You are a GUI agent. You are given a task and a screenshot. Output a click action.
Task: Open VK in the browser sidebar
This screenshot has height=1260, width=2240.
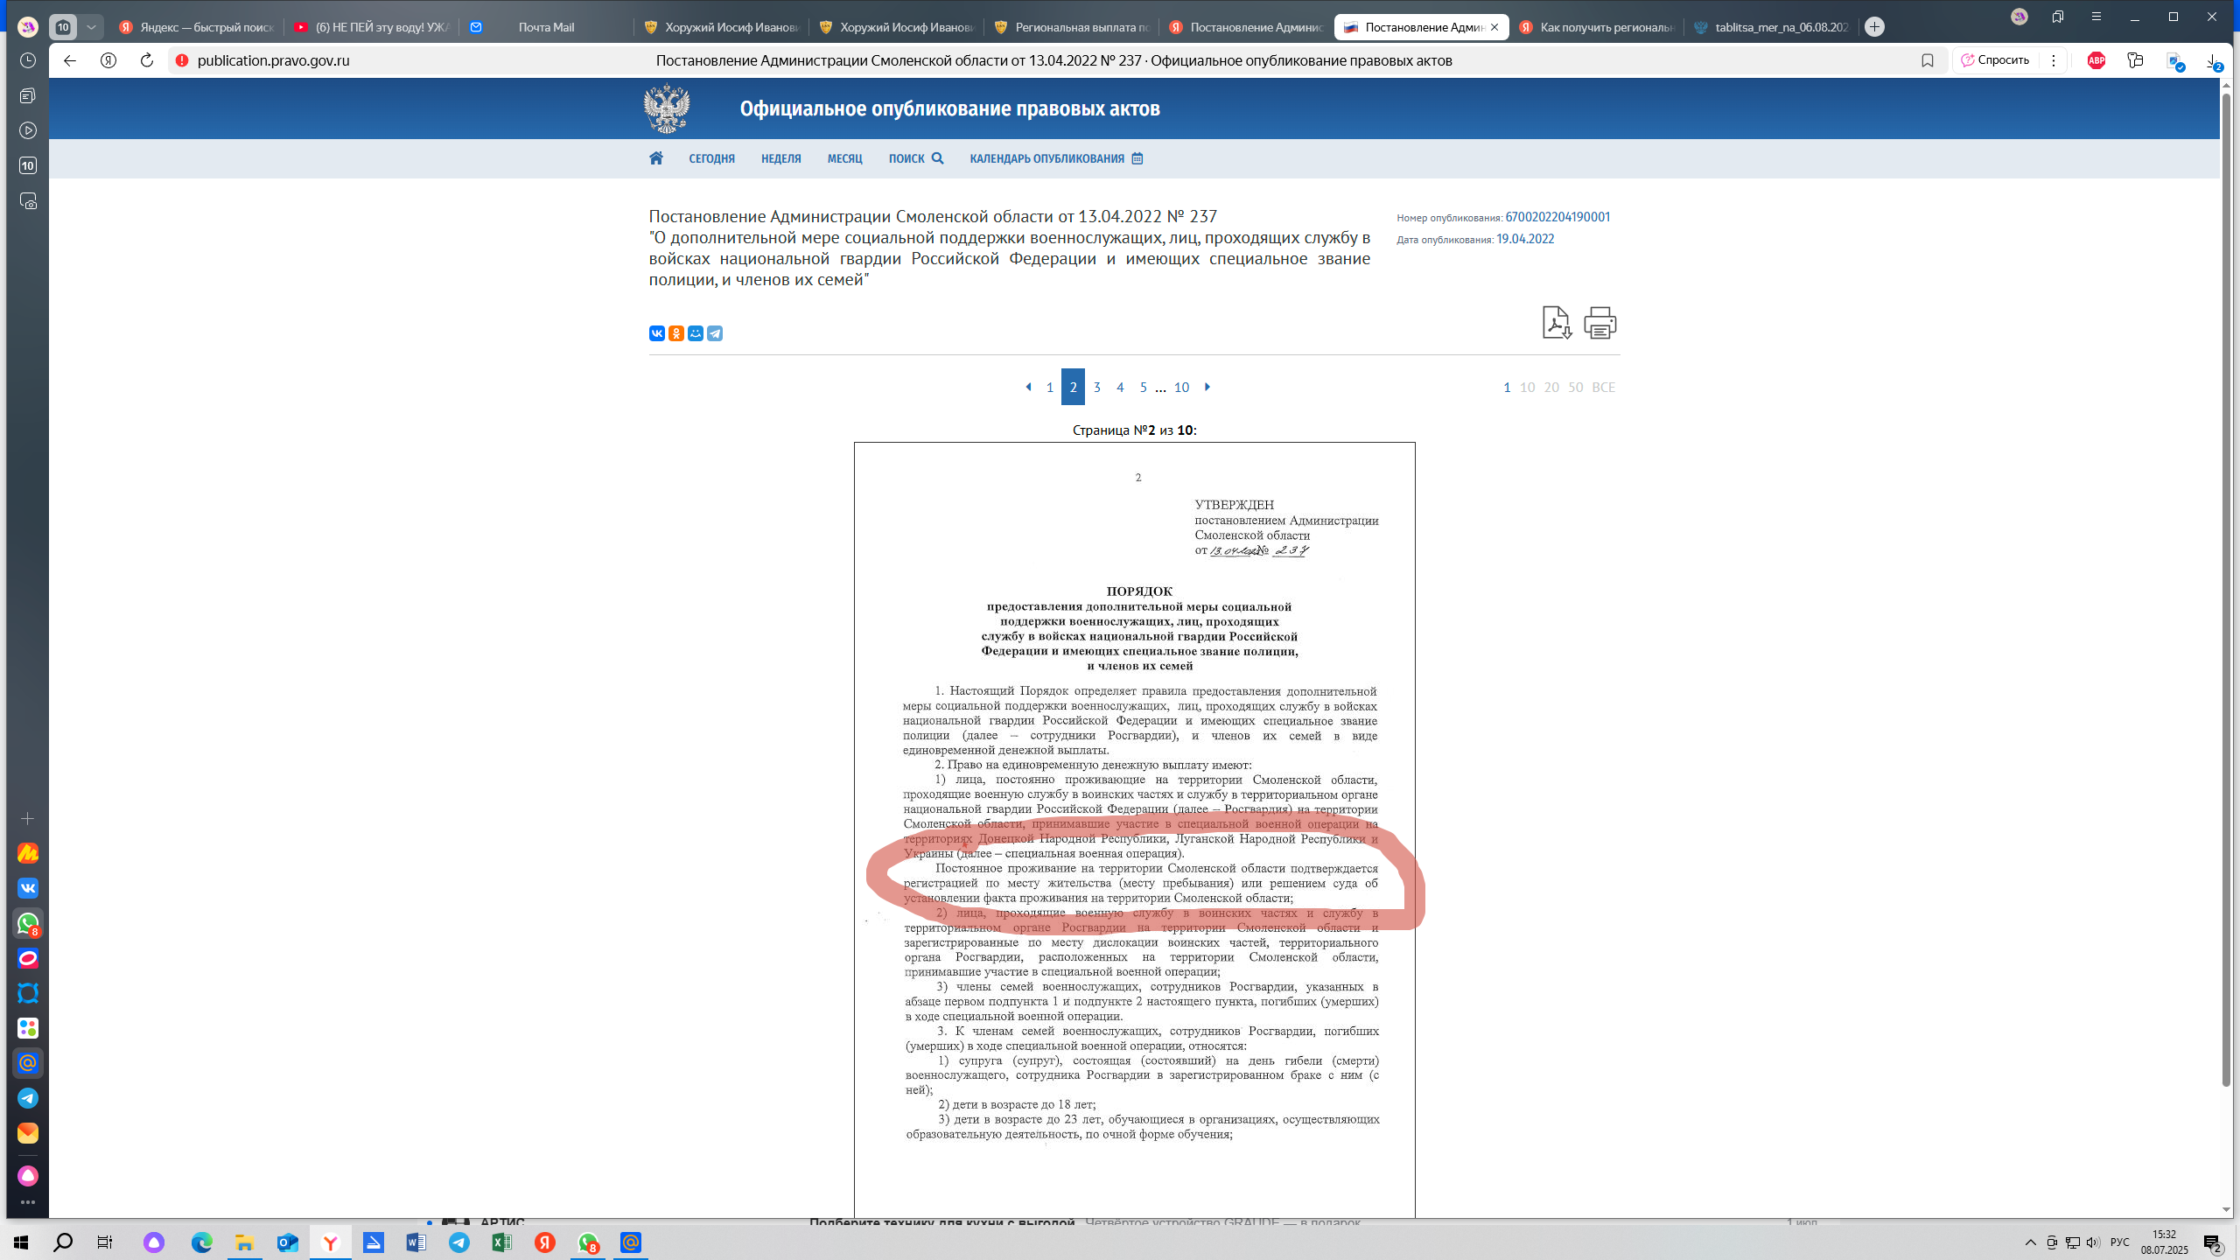pyautogui.click(x=28, y=888)
